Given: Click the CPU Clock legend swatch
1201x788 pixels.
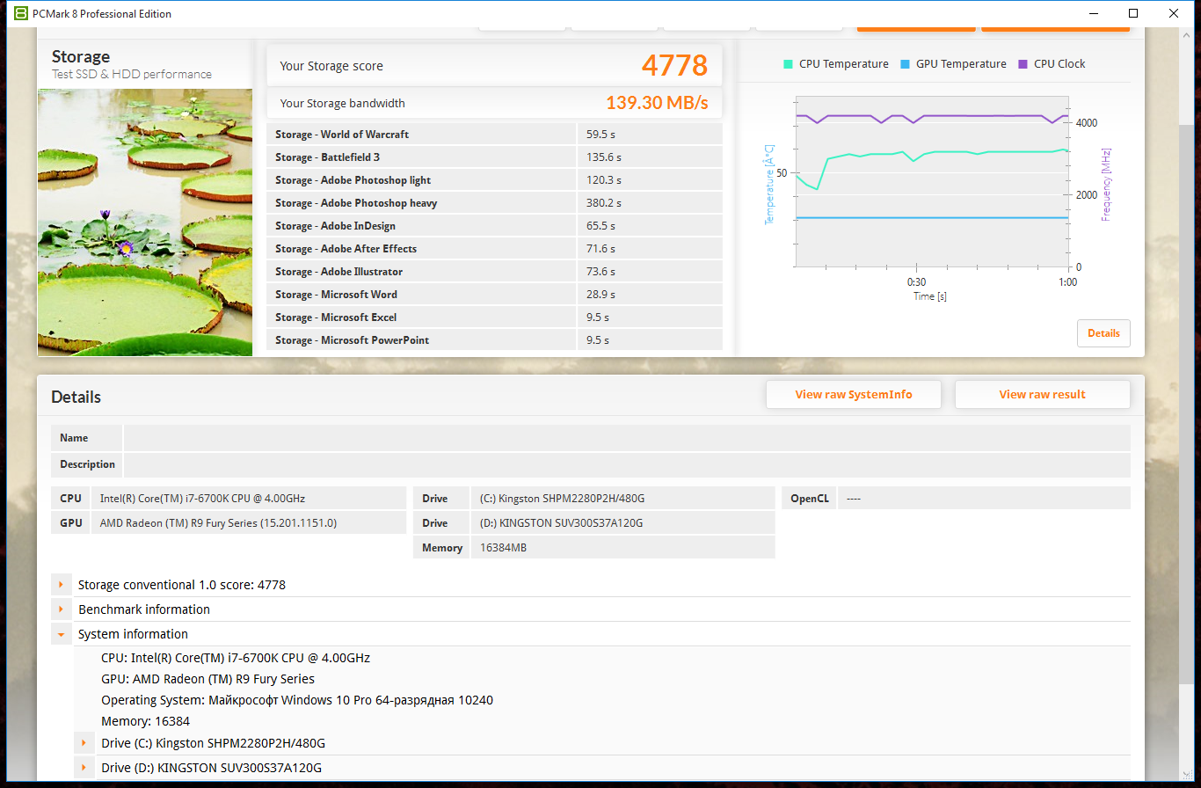Looking at the screenshot, I should [1023, 64].
